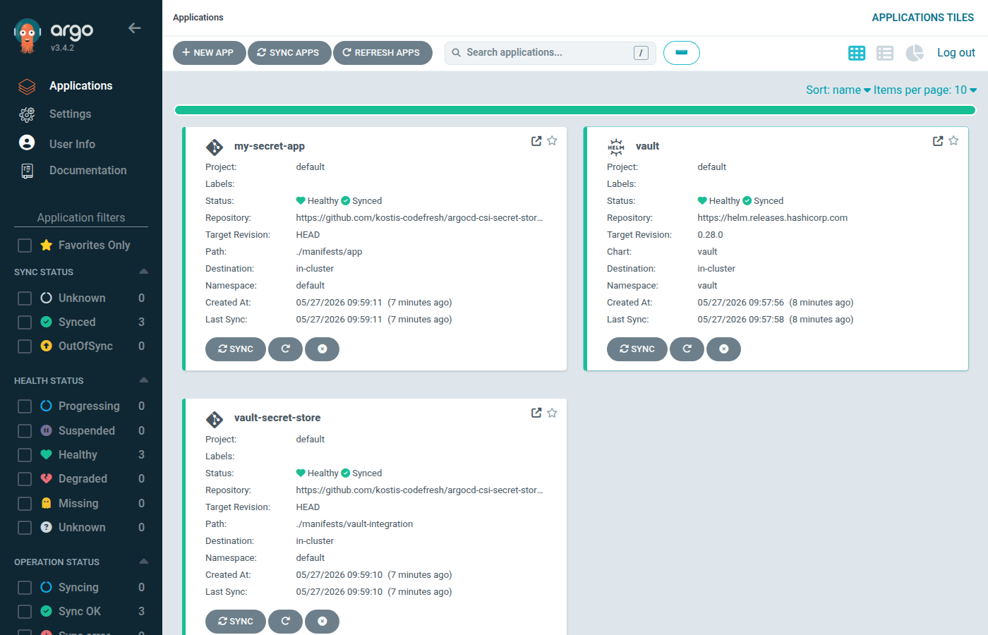
Task: Enable Favorites Only filter checkbox
Action: pyautogui.click(x=25, y=246)
